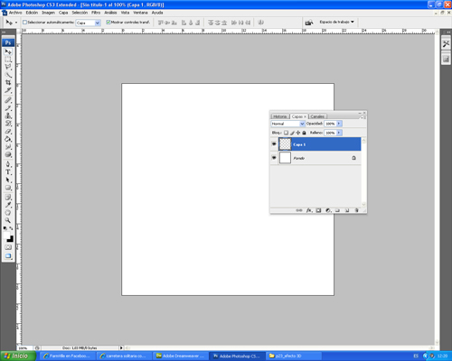Select the Blur tool
Screen dimensions: 452x361
pos(8,147)
